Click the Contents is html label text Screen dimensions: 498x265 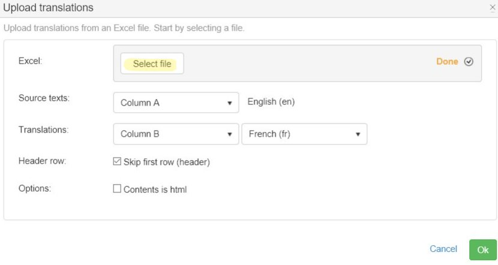(155, 189)
